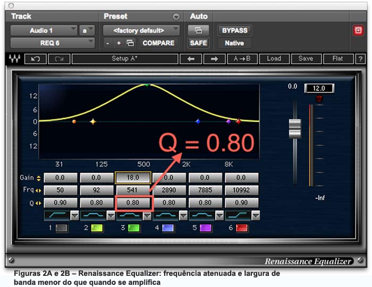Click the Frq left-right arrows icon
The image size is (372, 287).
[x=38, y=190]
